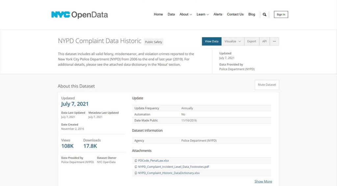Image resolution: width=337 pixels, height=186 pixels.
Task: Click the Footnotes.pdf attachment file icon
Action: tap(136, 167)
